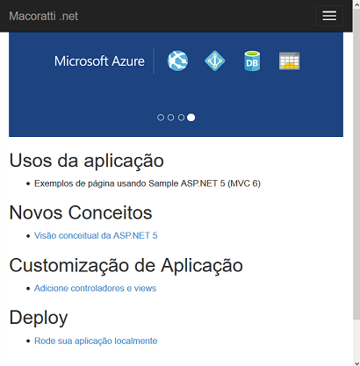Image resolution: width=360 pixels, height=366 pixels.
Task: Select the first carousel indicator dot
Action: [x=161, y=118]
